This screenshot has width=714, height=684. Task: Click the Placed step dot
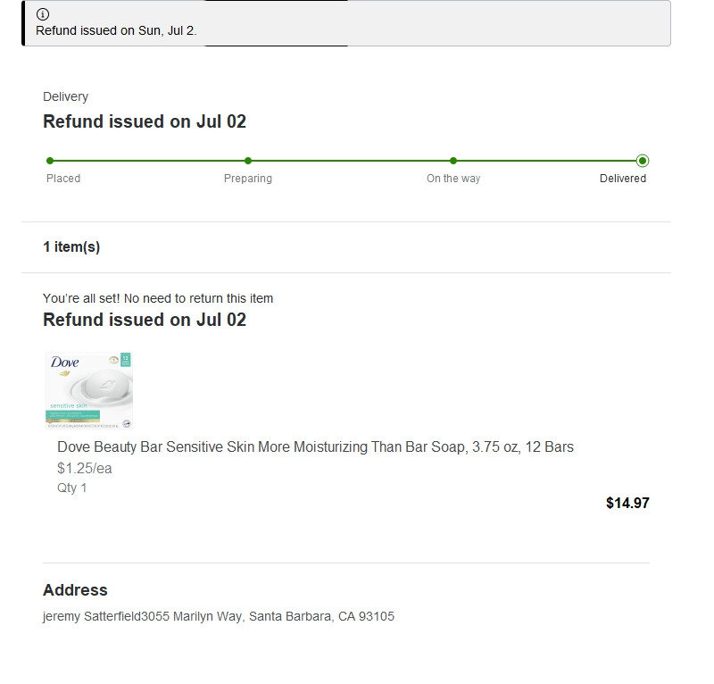50,161
